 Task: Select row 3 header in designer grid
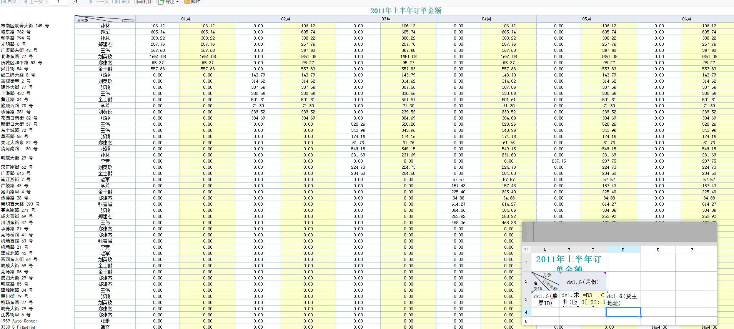click(526, 299)
